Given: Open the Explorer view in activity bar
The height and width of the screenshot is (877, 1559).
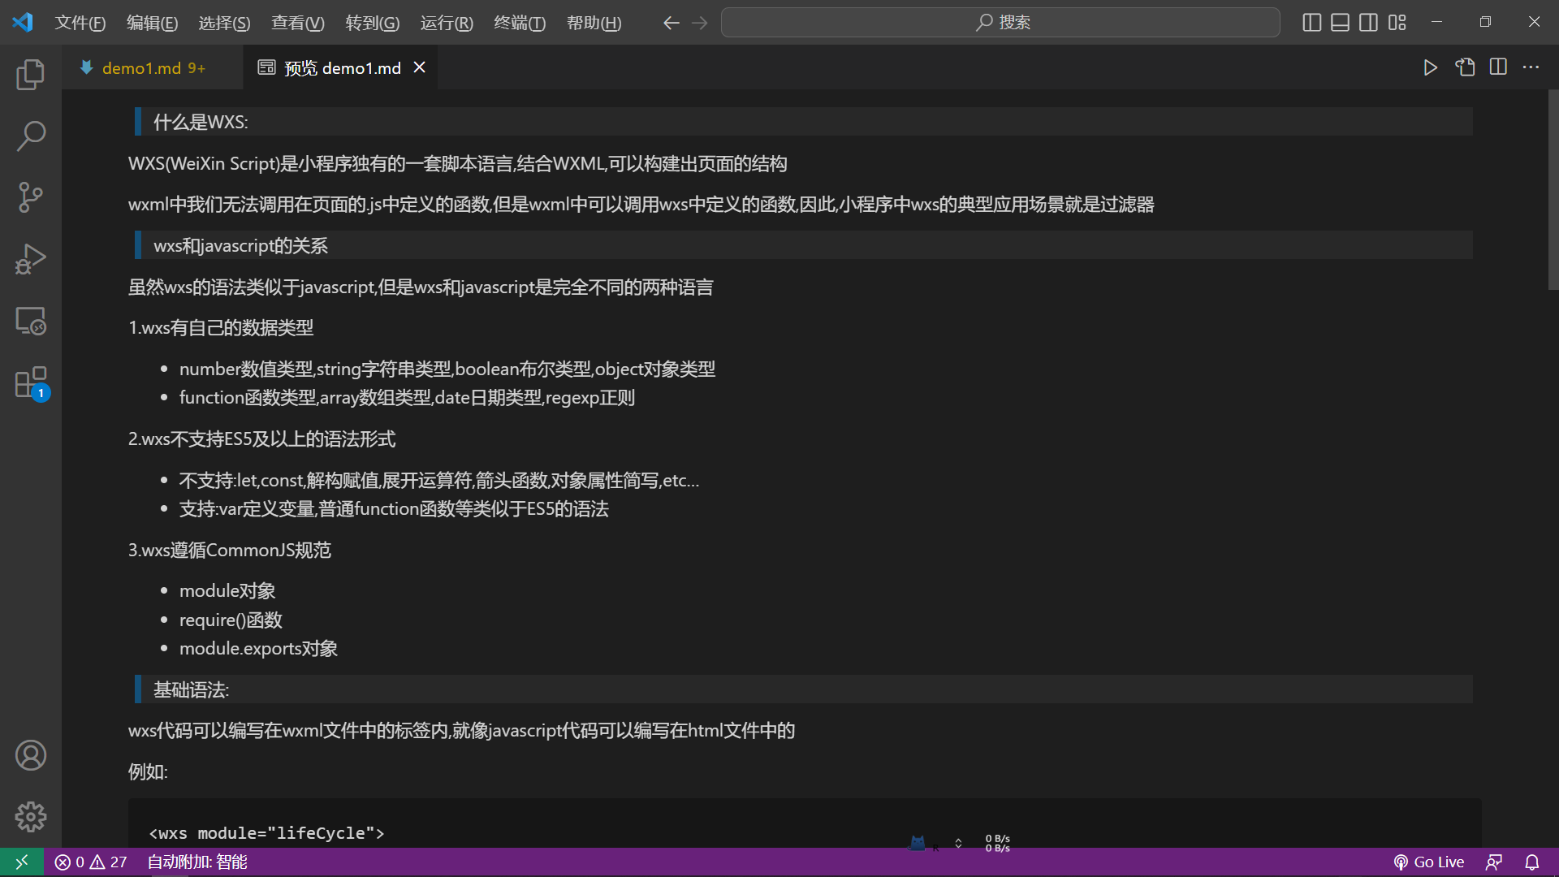Looking at the screenshot, I should tap(31, 75).
